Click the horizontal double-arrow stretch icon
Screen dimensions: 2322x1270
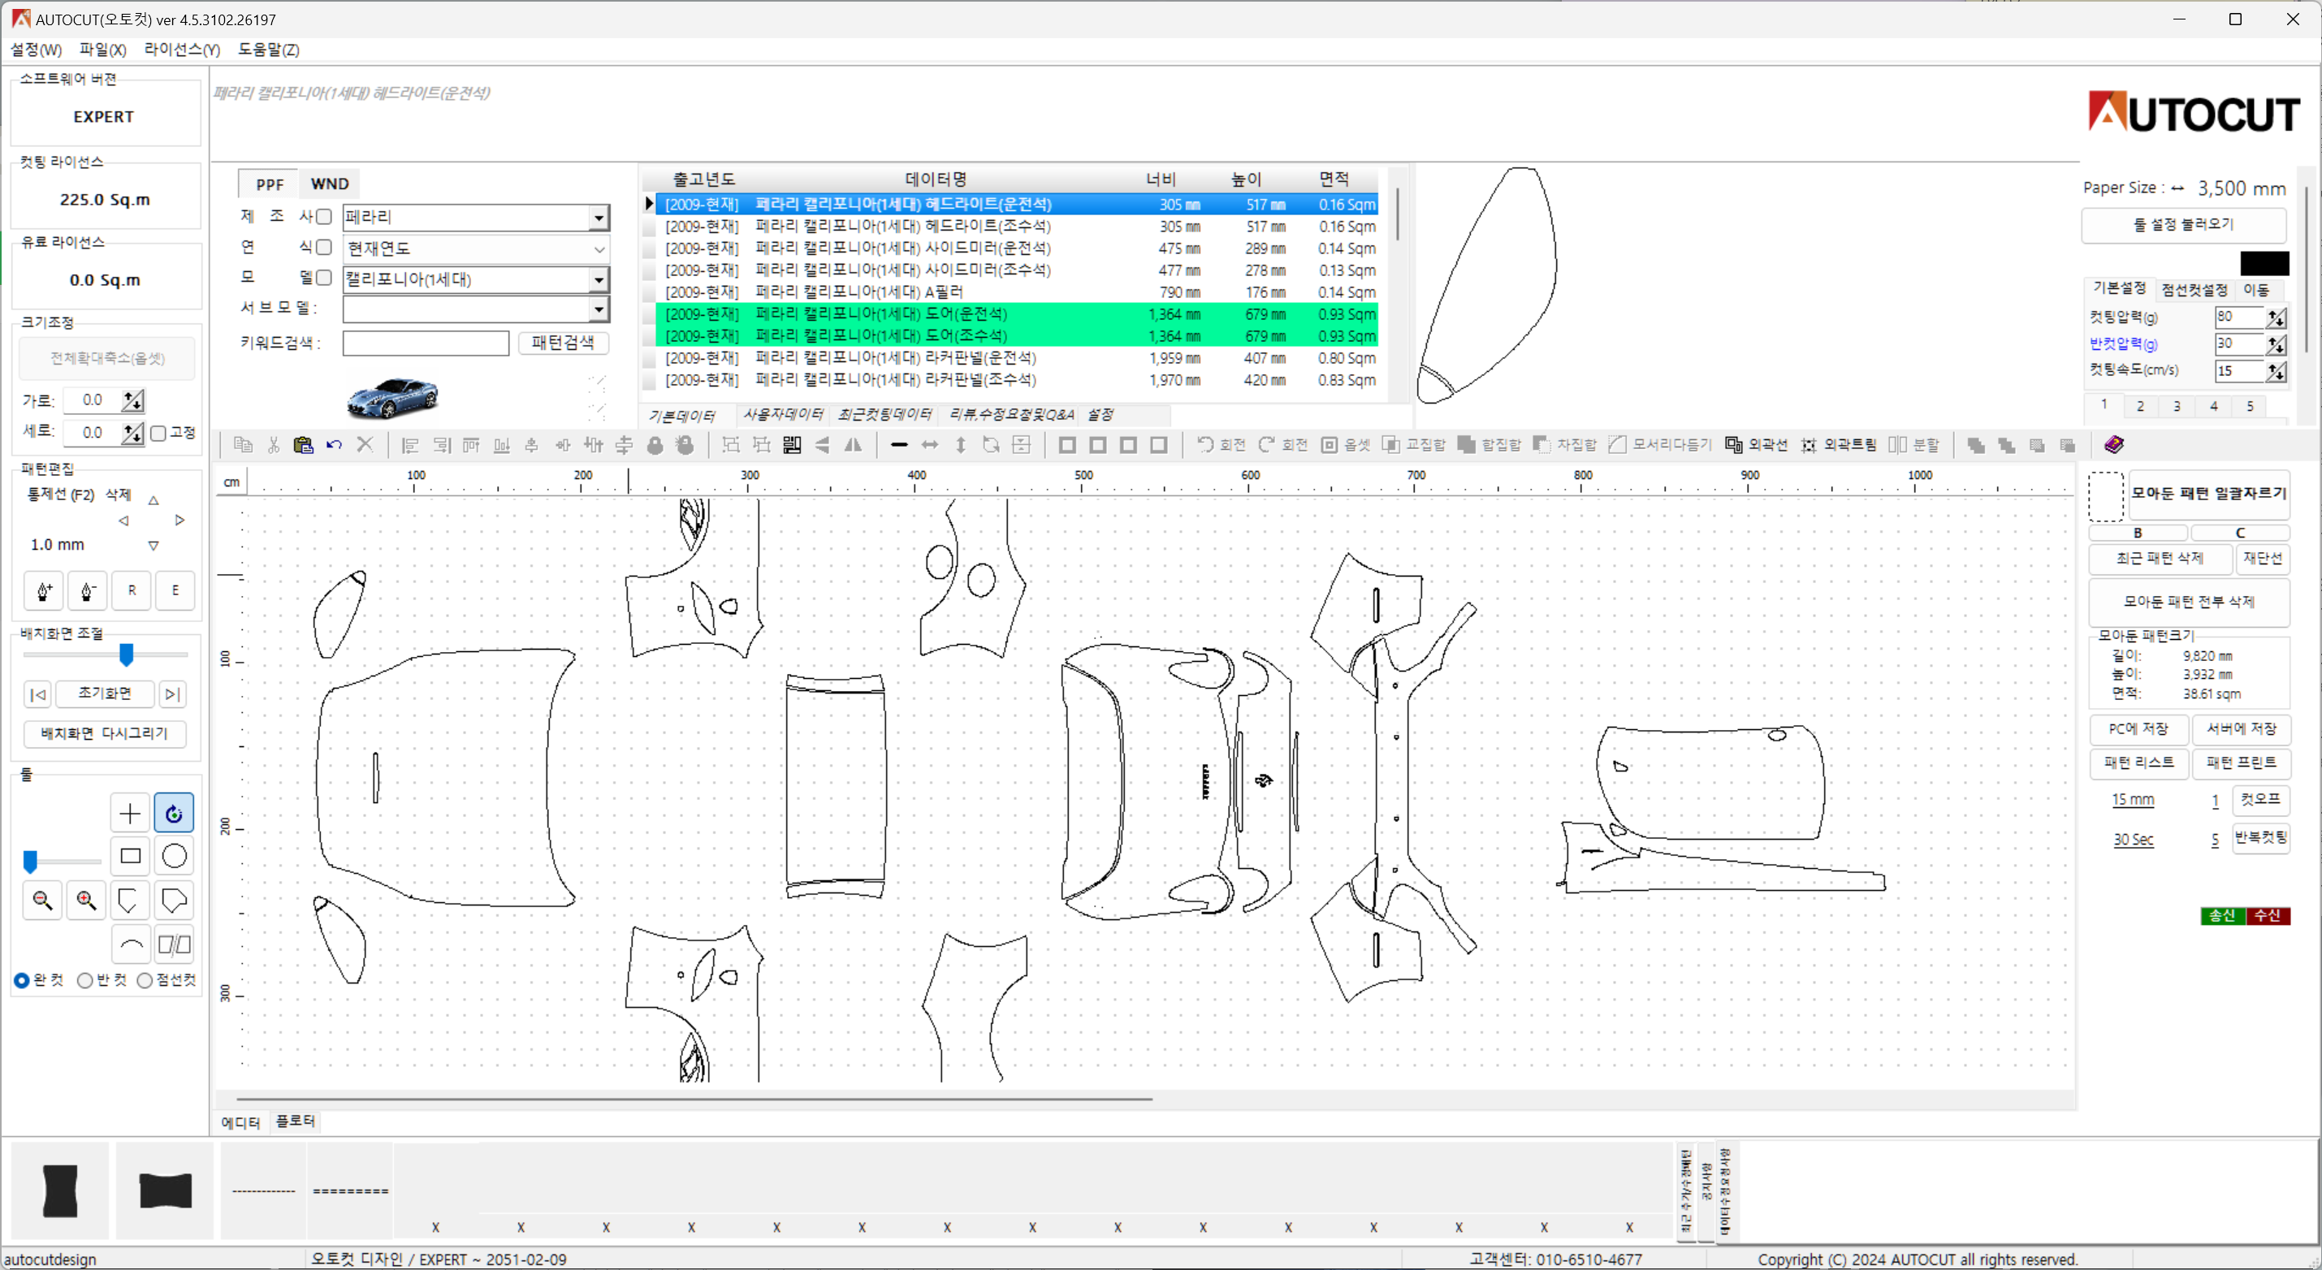930,444
